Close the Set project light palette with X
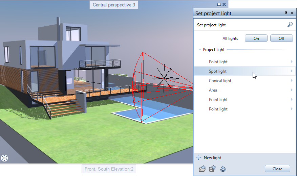The image size is (297, 176). pyautogui.click(x=292, y=13)
